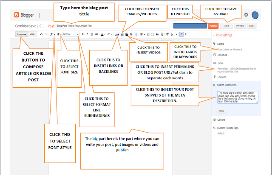Click the 'Your Labels or Keyword' text
This screenshot has height=175, width=272.
(x=229, y=50)
